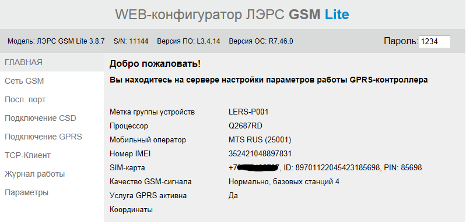Click the Координаты label
This screenshot has width=466, height=222.
coord(131,210)
